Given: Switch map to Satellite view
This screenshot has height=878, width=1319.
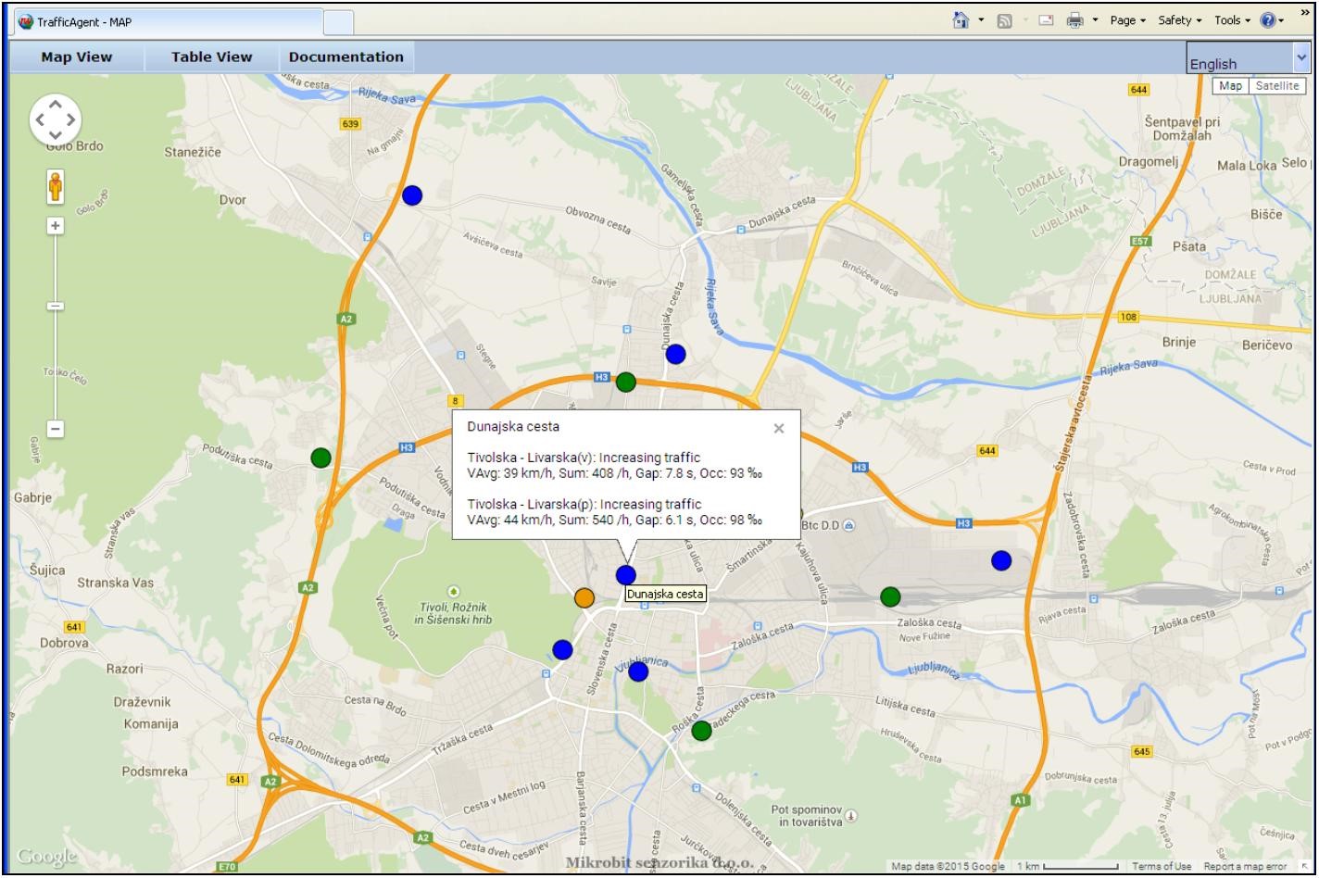Looking at the screenshot, I should (1277, 86).
